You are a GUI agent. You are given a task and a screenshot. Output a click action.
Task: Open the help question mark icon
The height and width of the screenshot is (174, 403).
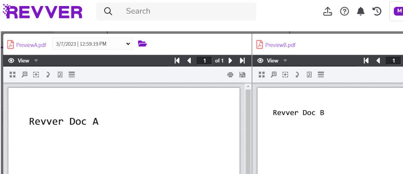pos(344,12)
